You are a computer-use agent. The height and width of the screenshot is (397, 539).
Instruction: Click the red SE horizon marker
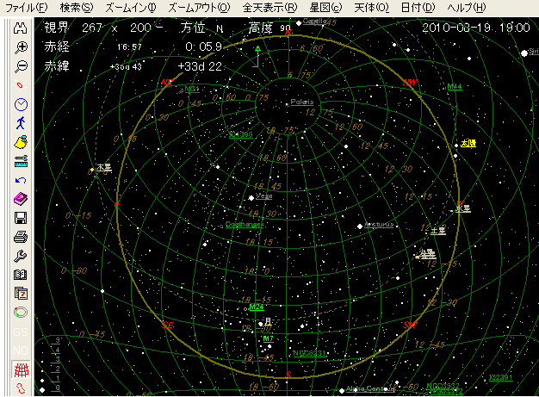tap(168, 325)
